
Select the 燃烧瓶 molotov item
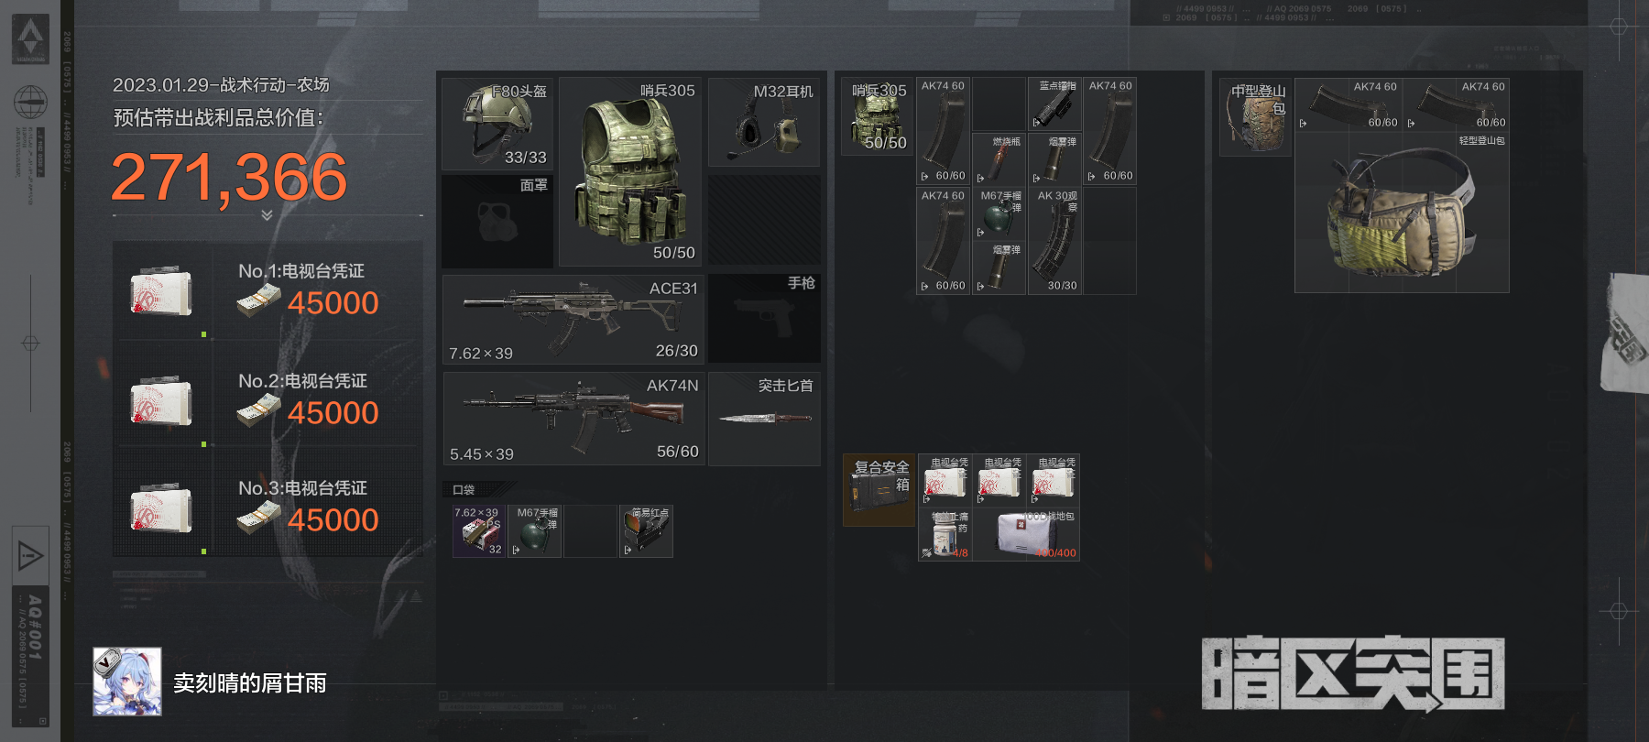[x=999, y=158]
